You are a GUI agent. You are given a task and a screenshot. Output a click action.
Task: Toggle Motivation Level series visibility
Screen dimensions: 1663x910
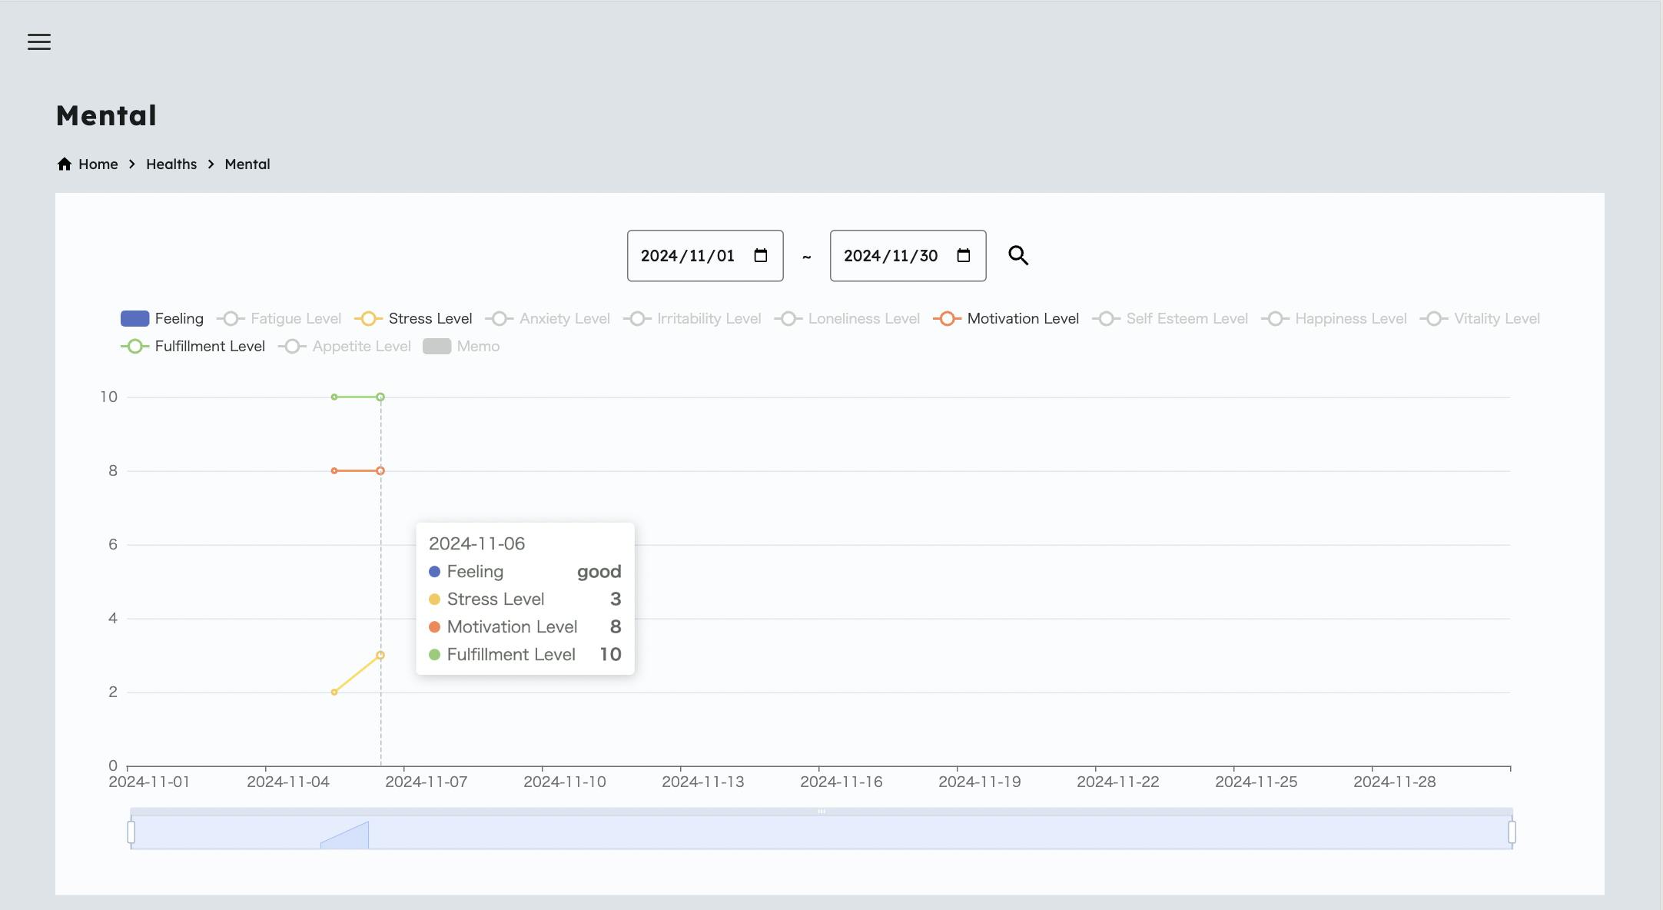coord(1022,319)
